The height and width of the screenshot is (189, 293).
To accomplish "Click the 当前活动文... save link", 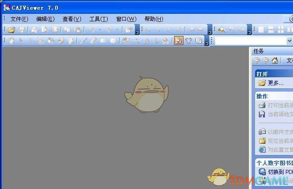I will point(281,114).
